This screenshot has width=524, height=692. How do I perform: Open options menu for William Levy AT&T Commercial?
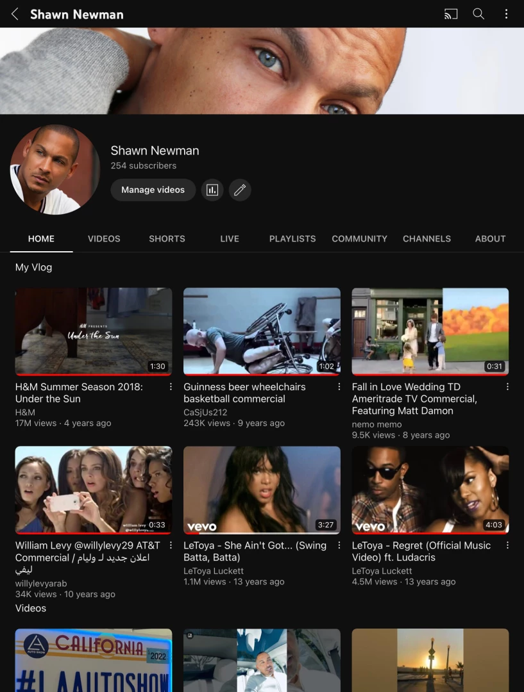tap(171, 545)
